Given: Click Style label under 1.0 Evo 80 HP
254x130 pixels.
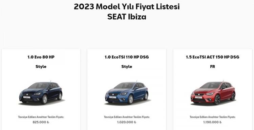Looking at the screenshot, I should [41, 67].
